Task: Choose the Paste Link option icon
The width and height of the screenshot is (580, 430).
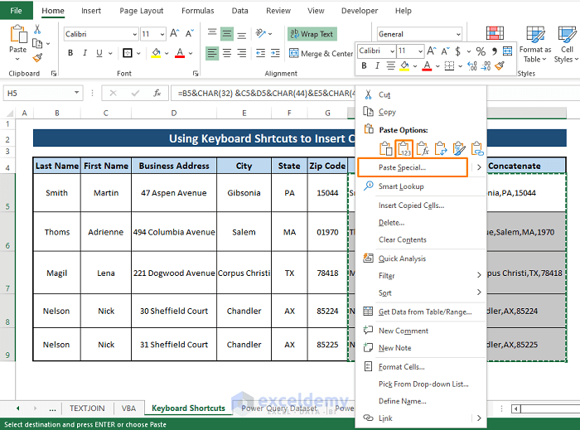Action: [x=477, y=149]
